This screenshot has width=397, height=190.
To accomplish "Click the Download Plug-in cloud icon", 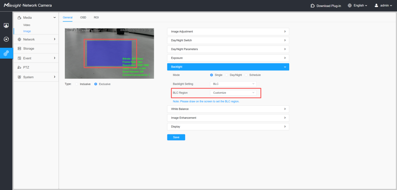I will (x=312, y=6).
